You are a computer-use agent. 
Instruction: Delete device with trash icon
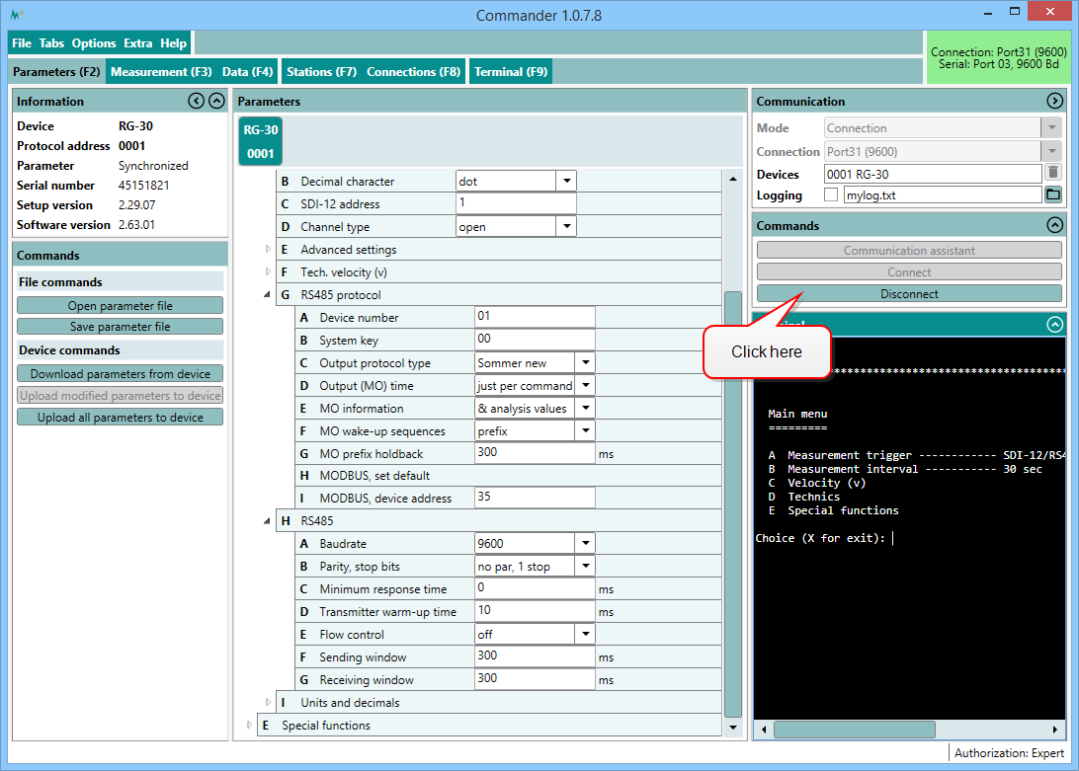click(1053, 174)
